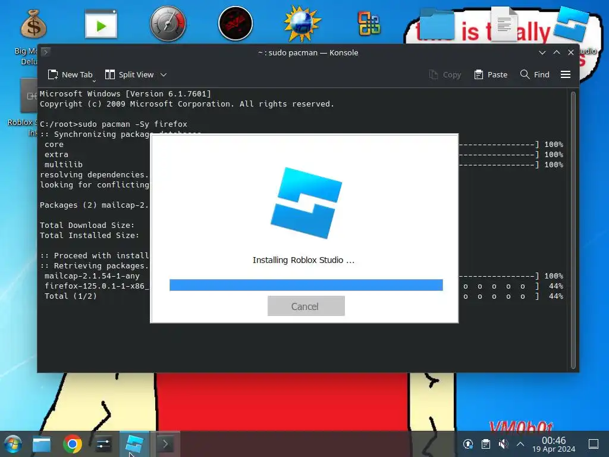
Task: Open the Windows Start orb
Action: click(x=12, y=444)
